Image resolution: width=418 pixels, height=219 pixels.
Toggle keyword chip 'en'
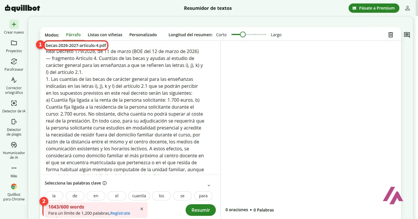pyautogui.click(x=96, y=196)
